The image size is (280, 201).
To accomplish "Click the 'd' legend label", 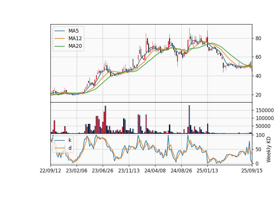I will (x=70, y=148).
